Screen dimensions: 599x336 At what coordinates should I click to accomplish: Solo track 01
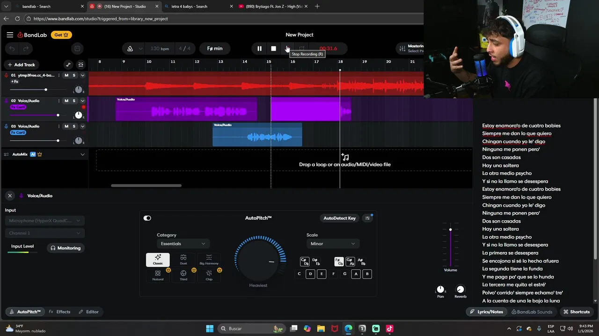pyautogui.click(x=74, y=75)
